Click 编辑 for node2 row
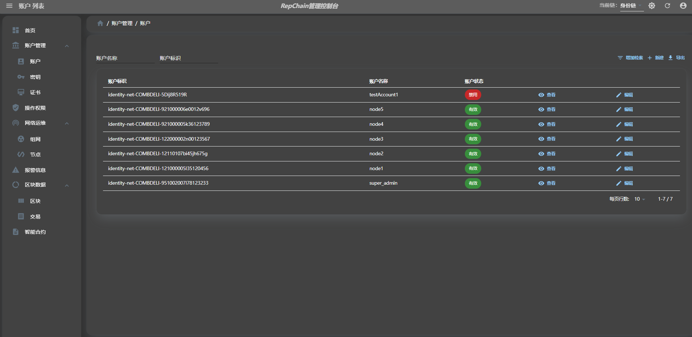The image size is (692, 337). click(x=625, y=154)
